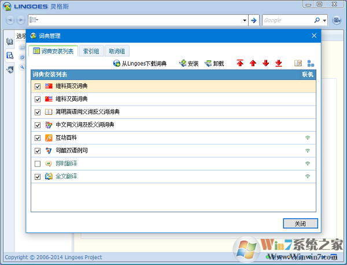This screenshot has height=265, width=347.
Task: Move selected dictionary up one position
Action: click(253, 63)
